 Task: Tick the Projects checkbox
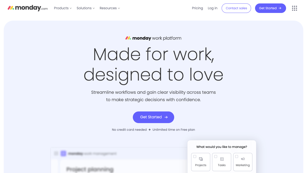tap(195, 156)
